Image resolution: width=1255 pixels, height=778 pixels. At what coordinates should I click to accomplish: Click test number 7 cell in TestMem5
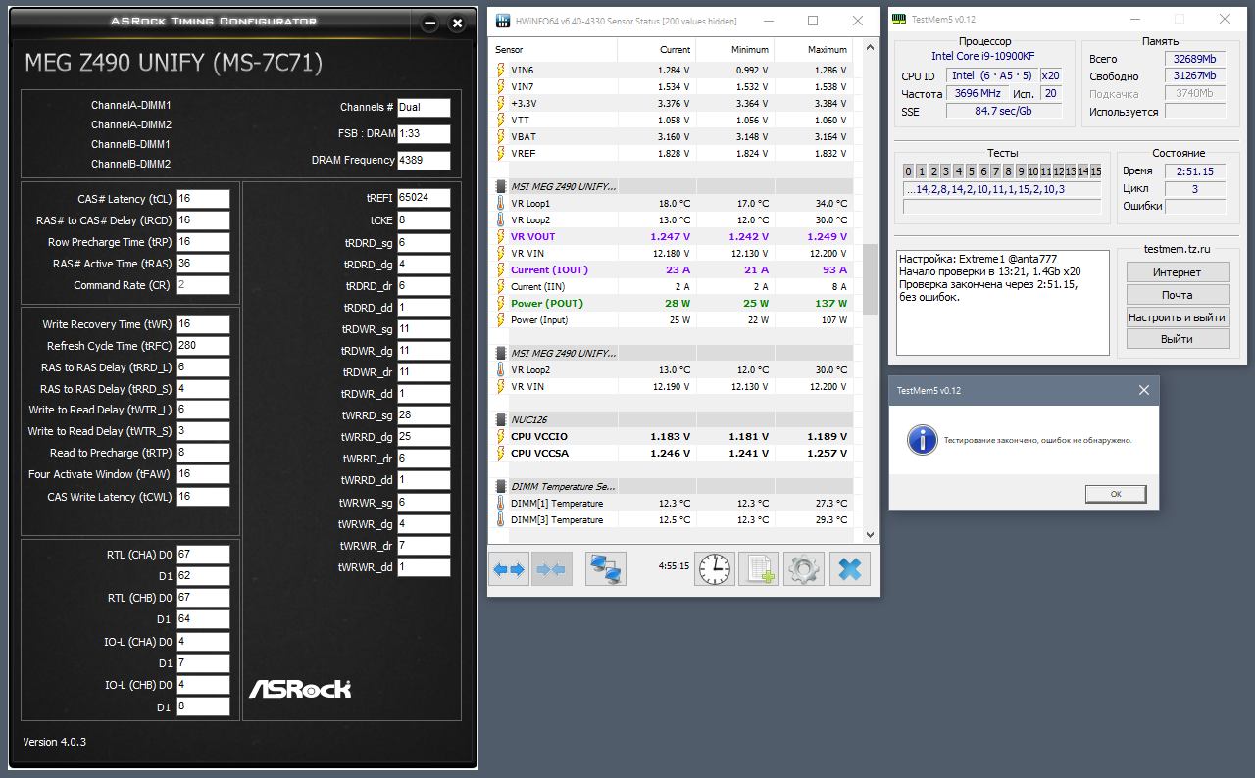995,171
